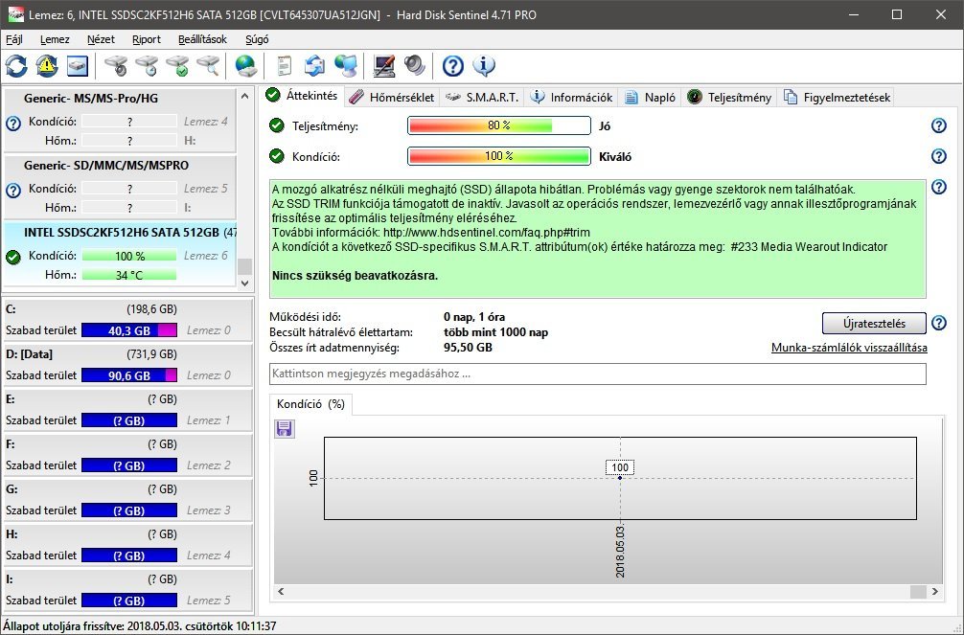Click the disk with green checkmark icon
This screenshot has height=635, width=964.
click(177, 66)
